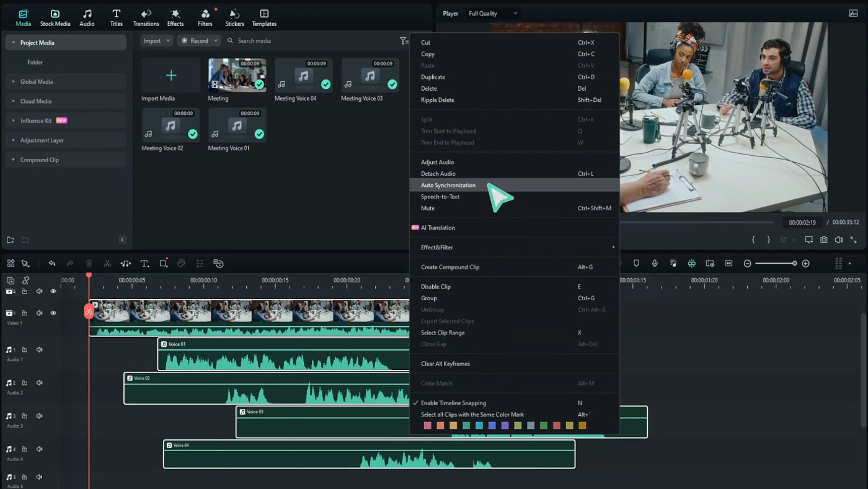
Task: Select the Split tool in the timeline toolbar
Action: point(107,263)
